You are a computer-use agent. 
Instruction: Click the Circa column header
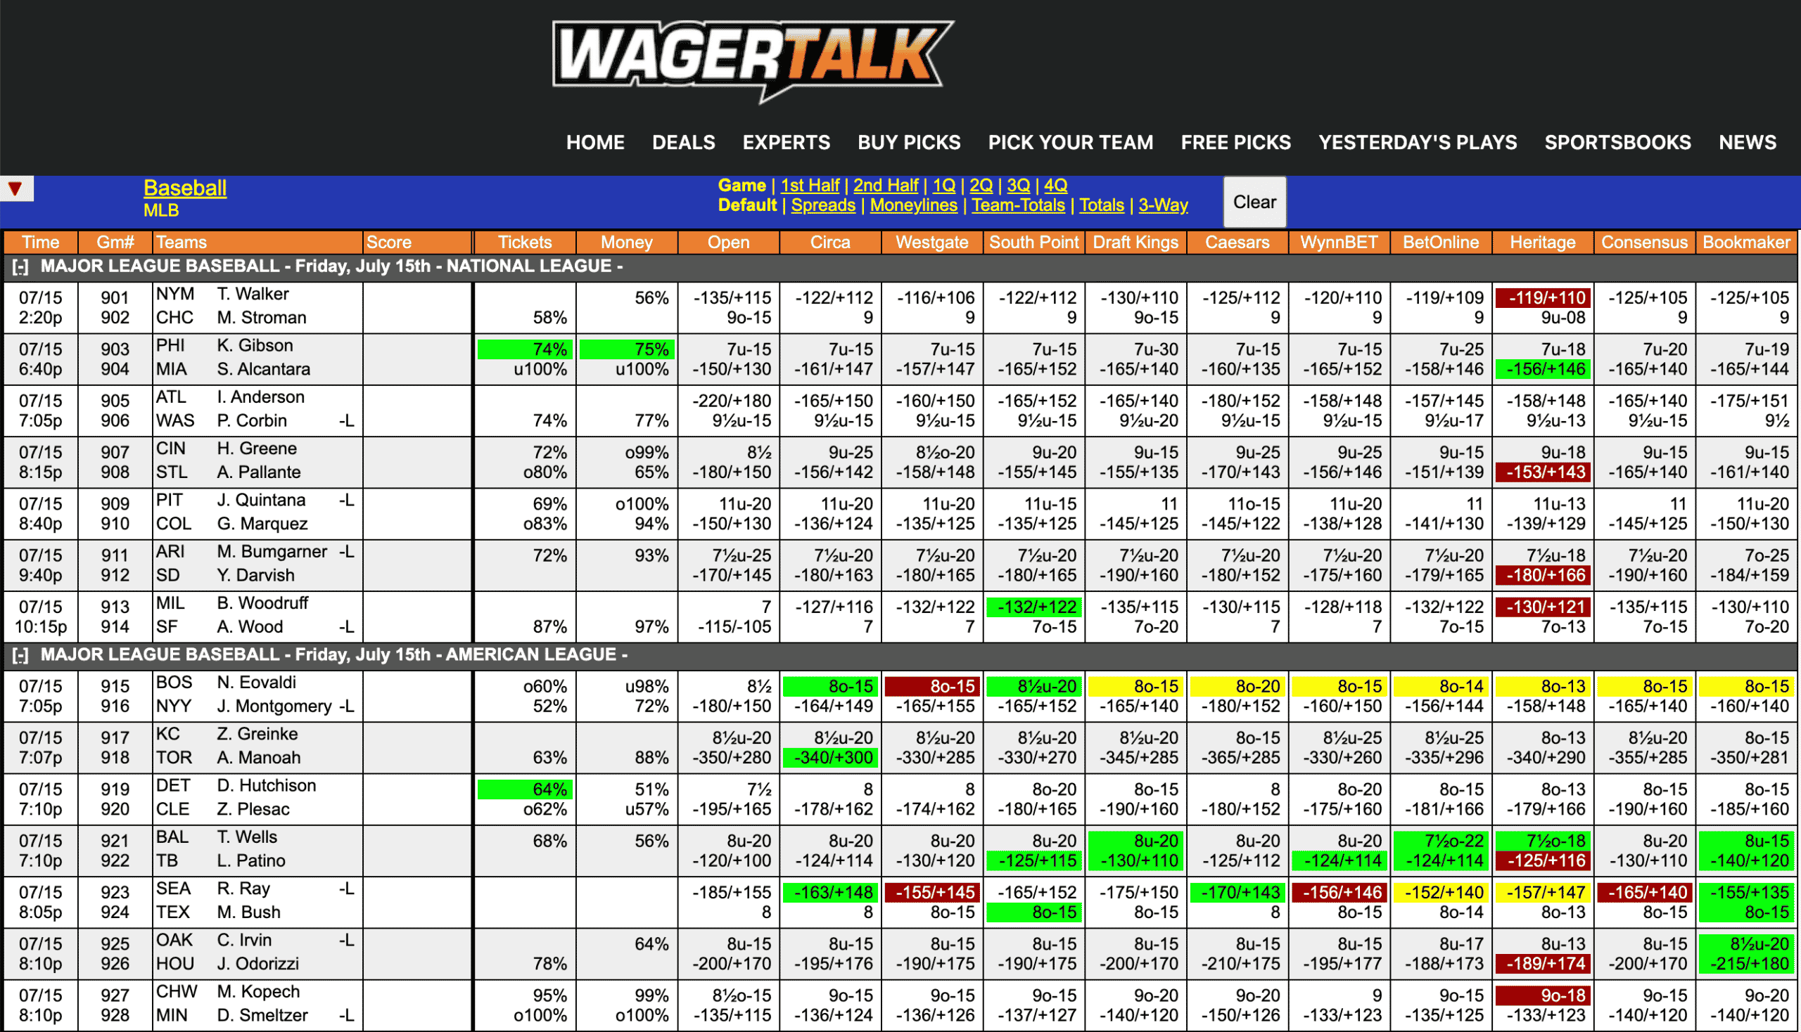click(x=830, y=243)
